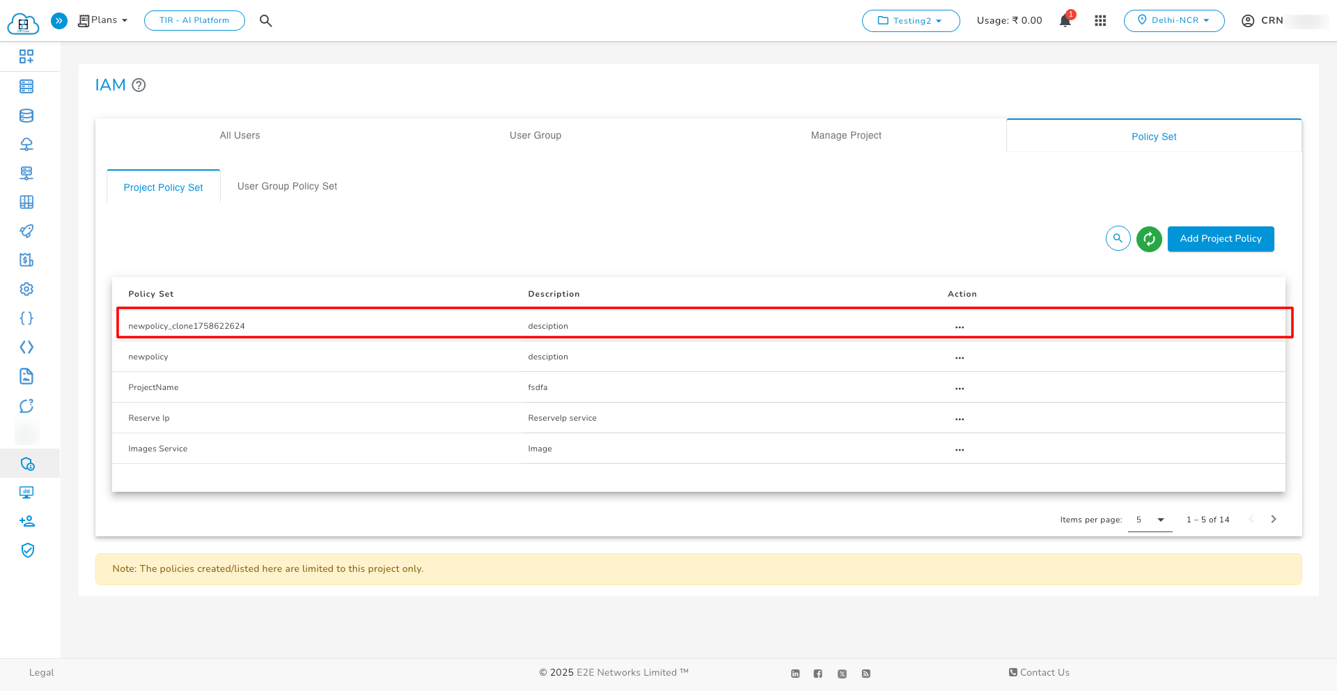
Task: Click the top bar magnifier search icon
Action: (265, 21)
